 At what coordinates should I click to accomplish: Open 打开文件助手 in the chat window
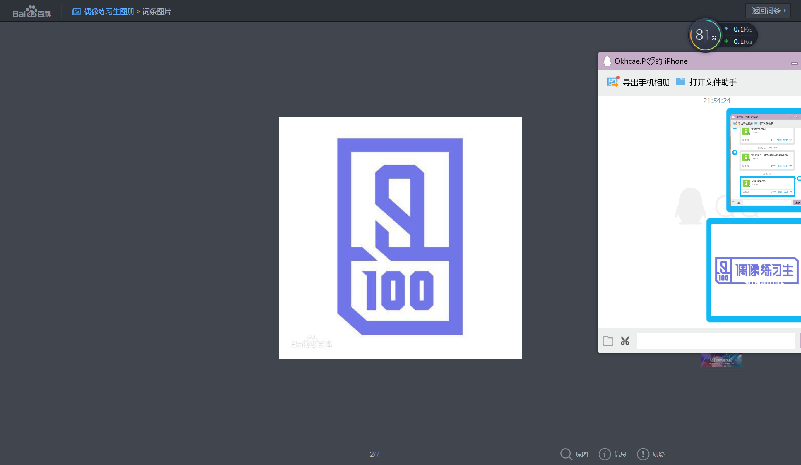[713, 82]
